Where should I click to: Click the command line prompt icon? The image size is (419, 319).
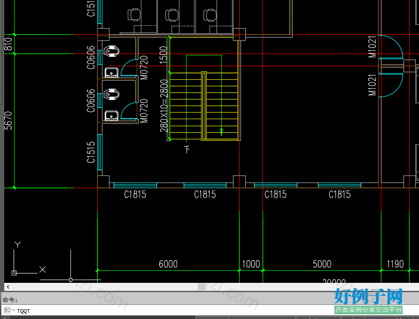[7, 311]
